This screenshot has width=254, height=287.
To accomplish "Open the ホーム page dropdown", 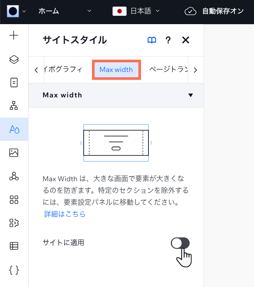I will [65, 11].
